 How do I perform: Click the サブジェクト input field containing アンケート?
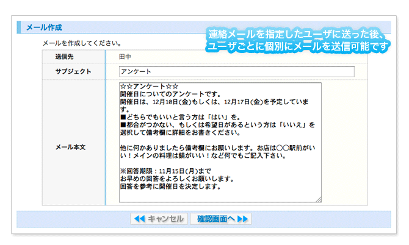237,71
